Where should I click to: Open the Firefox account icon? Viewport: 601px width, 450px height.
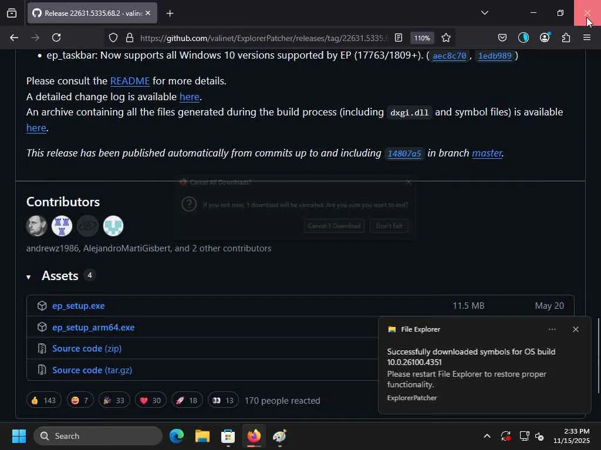tap(545, 37)
